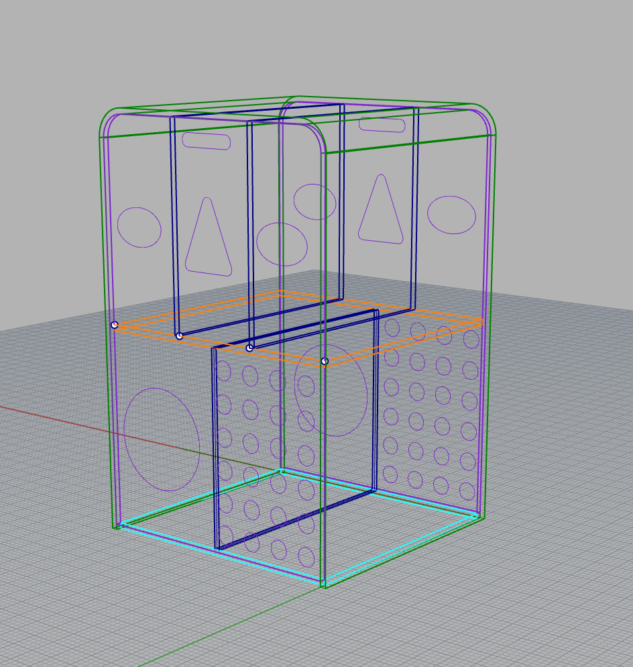Image resolution: width=633 pixels, height=667 pixels.
Task: Pick the rounded slot handle above the right triangle
Action: (x=382, y=125)
